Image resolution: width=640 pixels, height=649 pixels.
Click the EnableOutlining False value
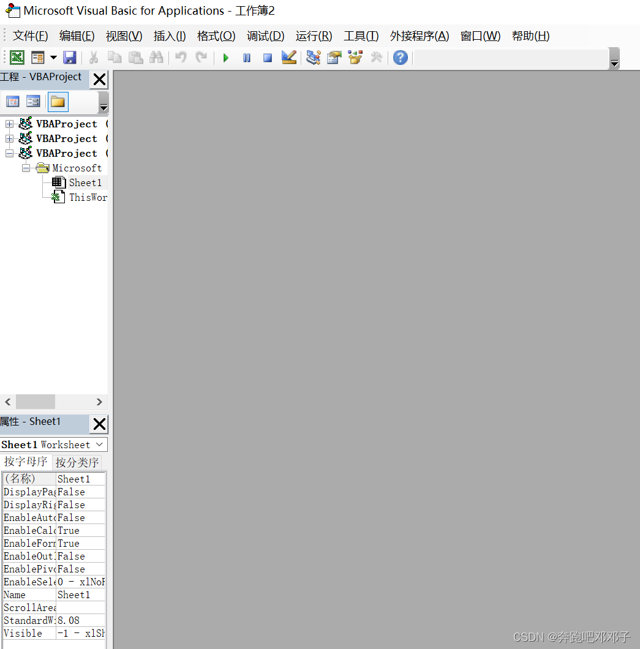click(x=81, y=556)
